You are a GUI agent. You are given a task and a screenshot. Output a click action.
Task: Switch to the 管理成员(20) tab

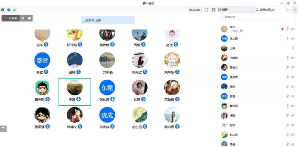(x=265, y=10)
